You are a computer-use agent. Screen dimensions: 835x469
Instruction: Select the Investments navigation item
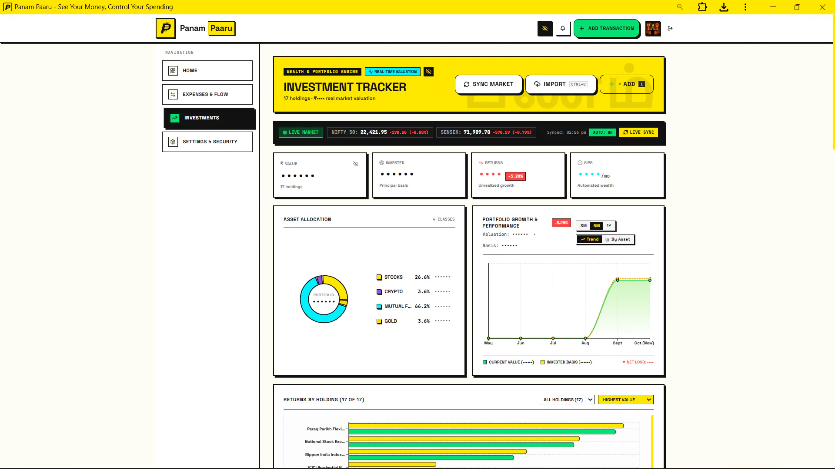[209, 118]
